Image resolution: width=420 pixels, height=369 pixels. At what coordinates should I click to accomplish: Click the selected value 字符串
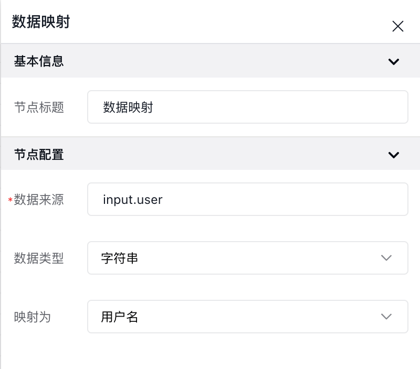120,258
